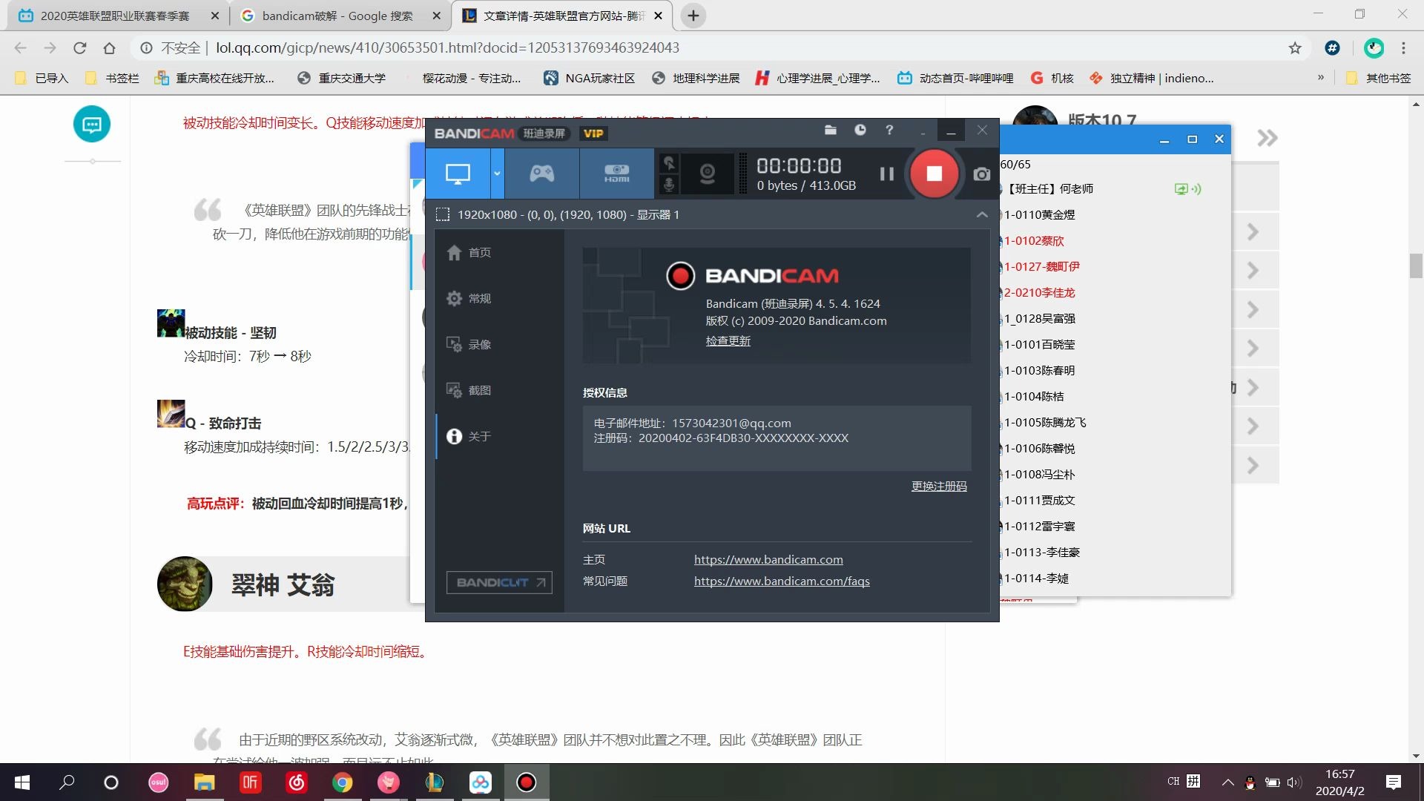Click the 翠神 艾翁 champion portrait

click(x=185, y=584)
